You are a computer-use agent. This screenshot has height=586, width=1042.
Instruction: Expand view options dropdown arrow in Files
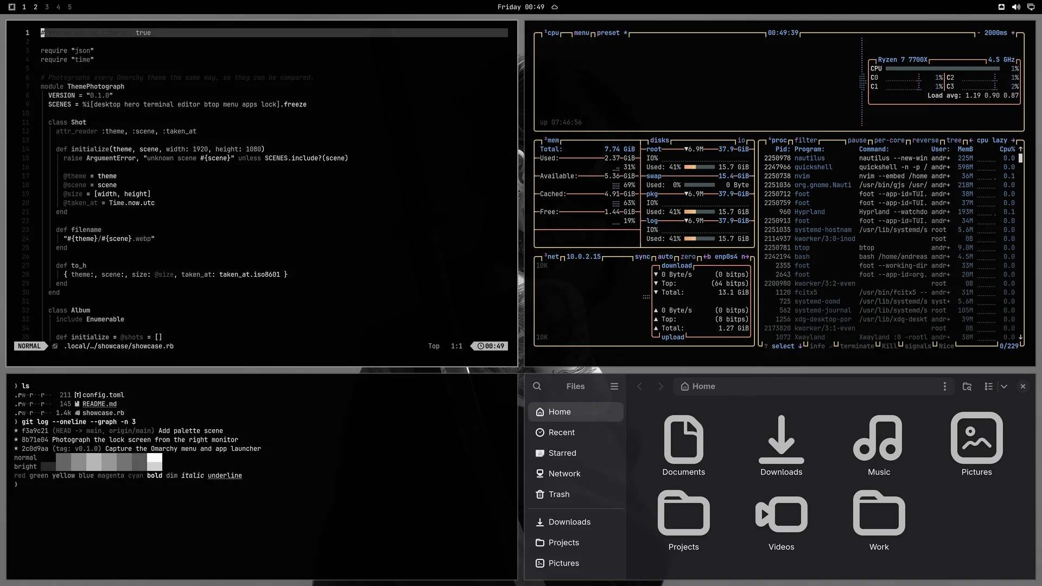(1004, 386)
